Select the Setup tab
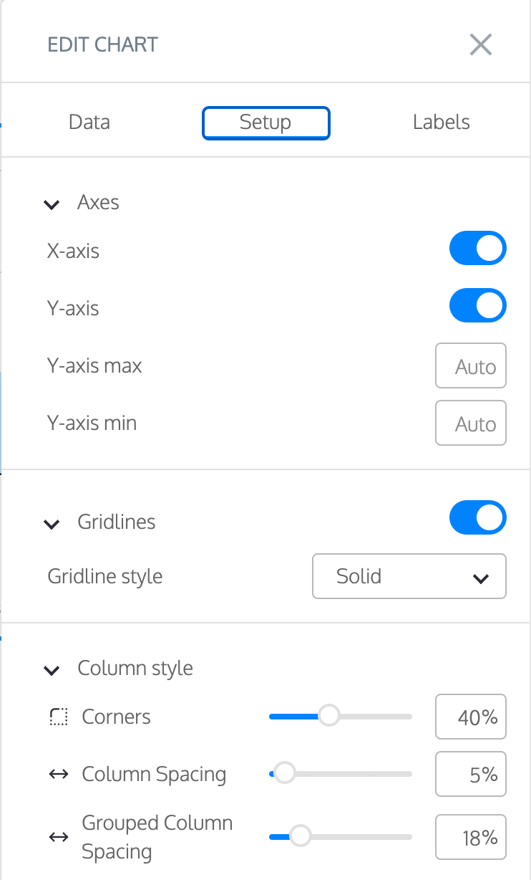The width and height of the screenshot is (531, 880). 266,123
